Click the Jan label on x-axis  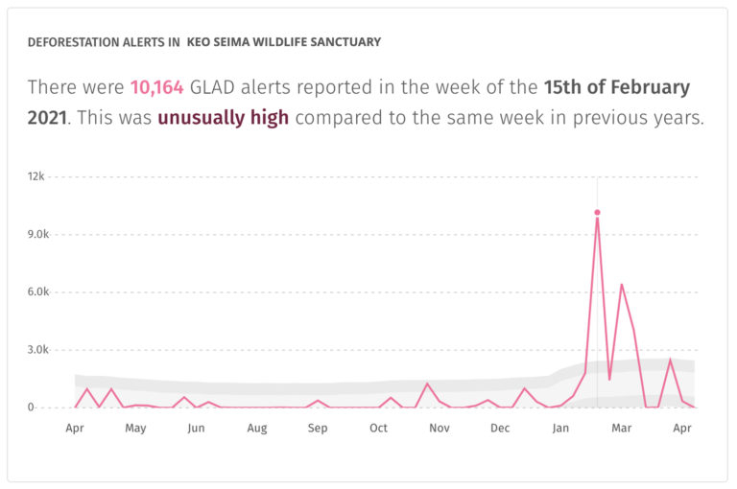pyautogui.click(x=560, y=429)
